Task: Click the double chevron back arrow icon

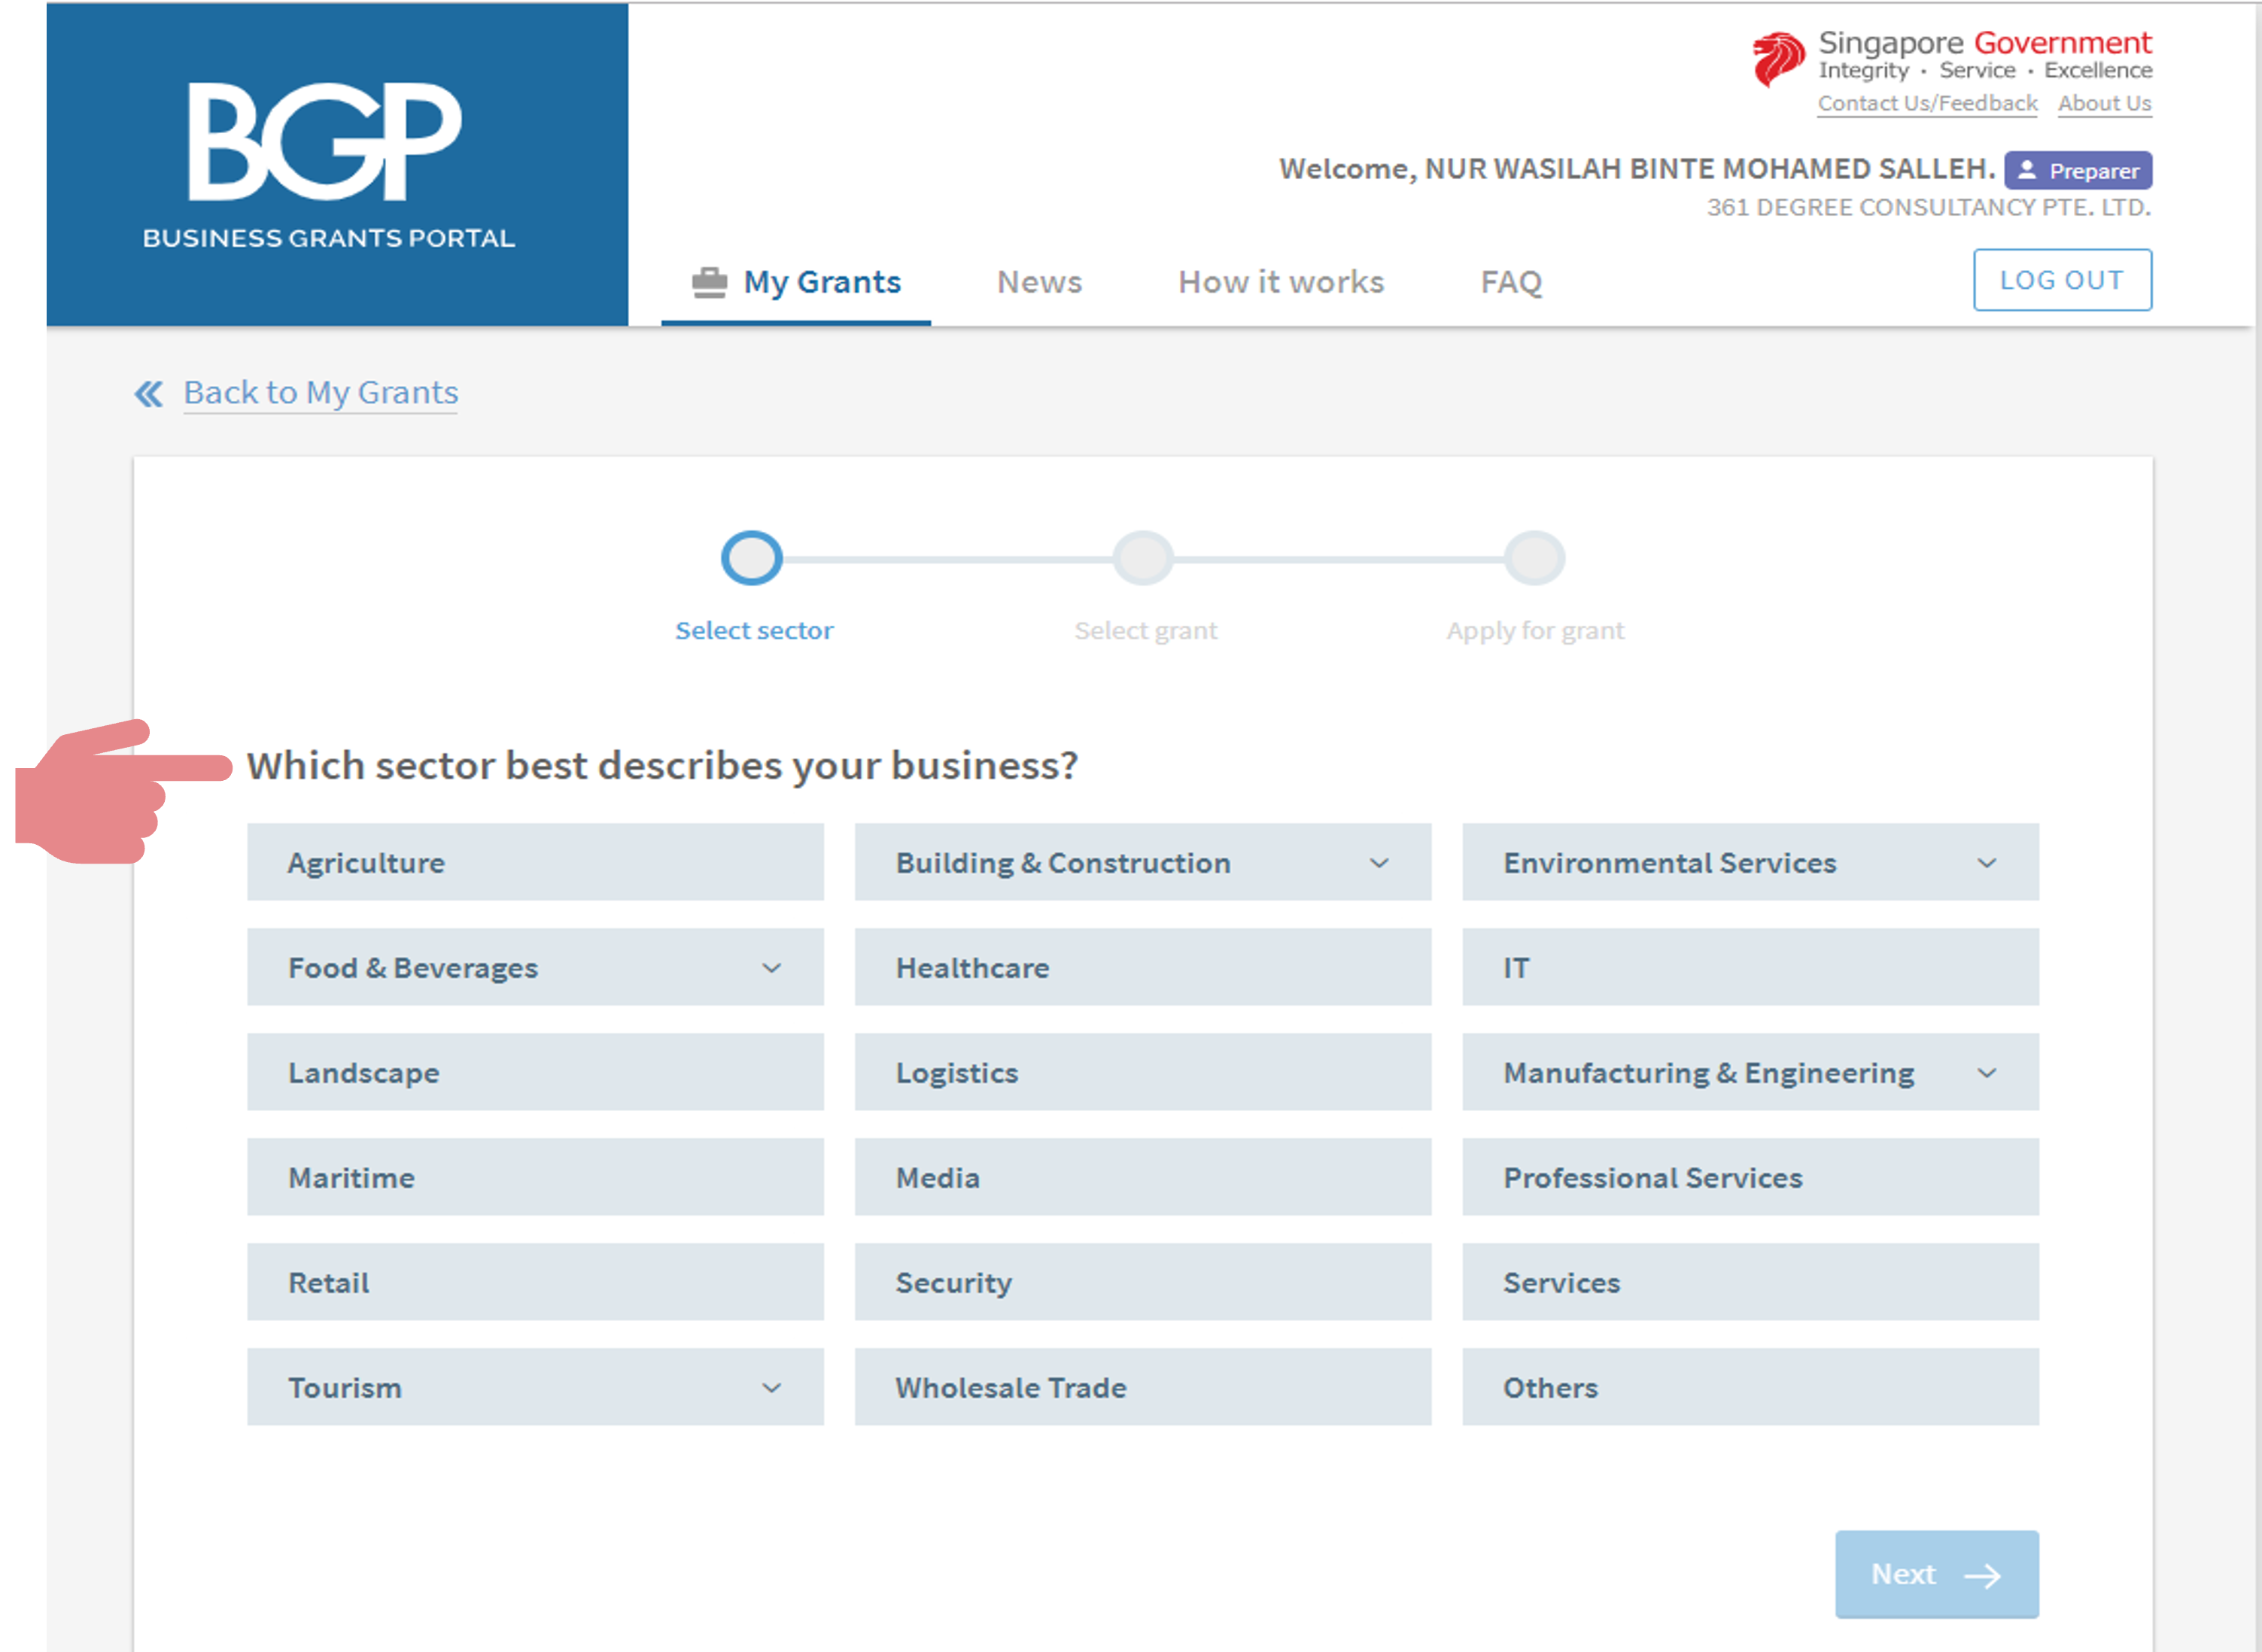Action: point(148,394)
